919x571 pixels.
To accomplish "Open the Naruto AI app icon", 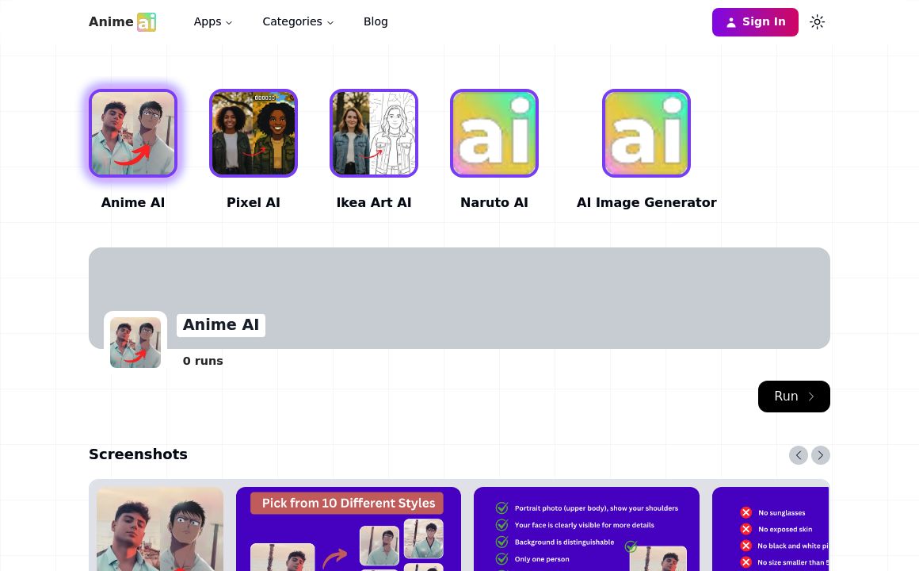I will 494,133.
